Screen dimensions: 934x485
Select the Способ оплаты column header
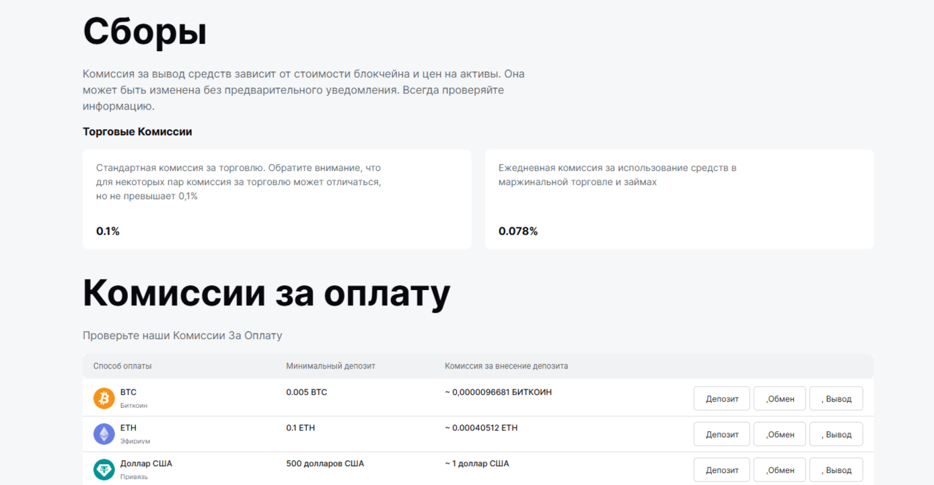click(122, 366)
